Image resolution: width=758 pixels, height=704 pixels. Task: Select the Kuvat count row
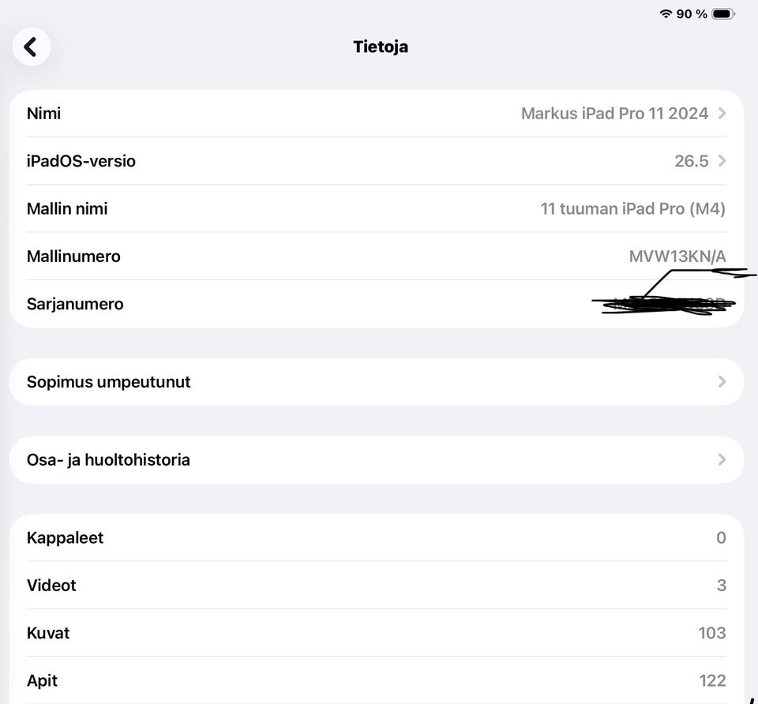(x=377, y=633)
